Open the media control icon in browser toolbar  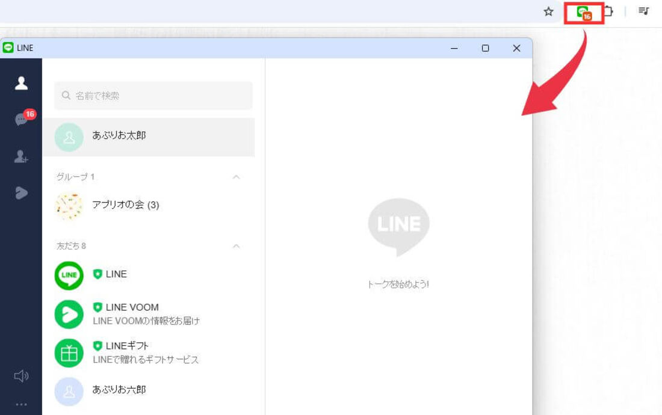pyautogui.click(x=643, y=11)
